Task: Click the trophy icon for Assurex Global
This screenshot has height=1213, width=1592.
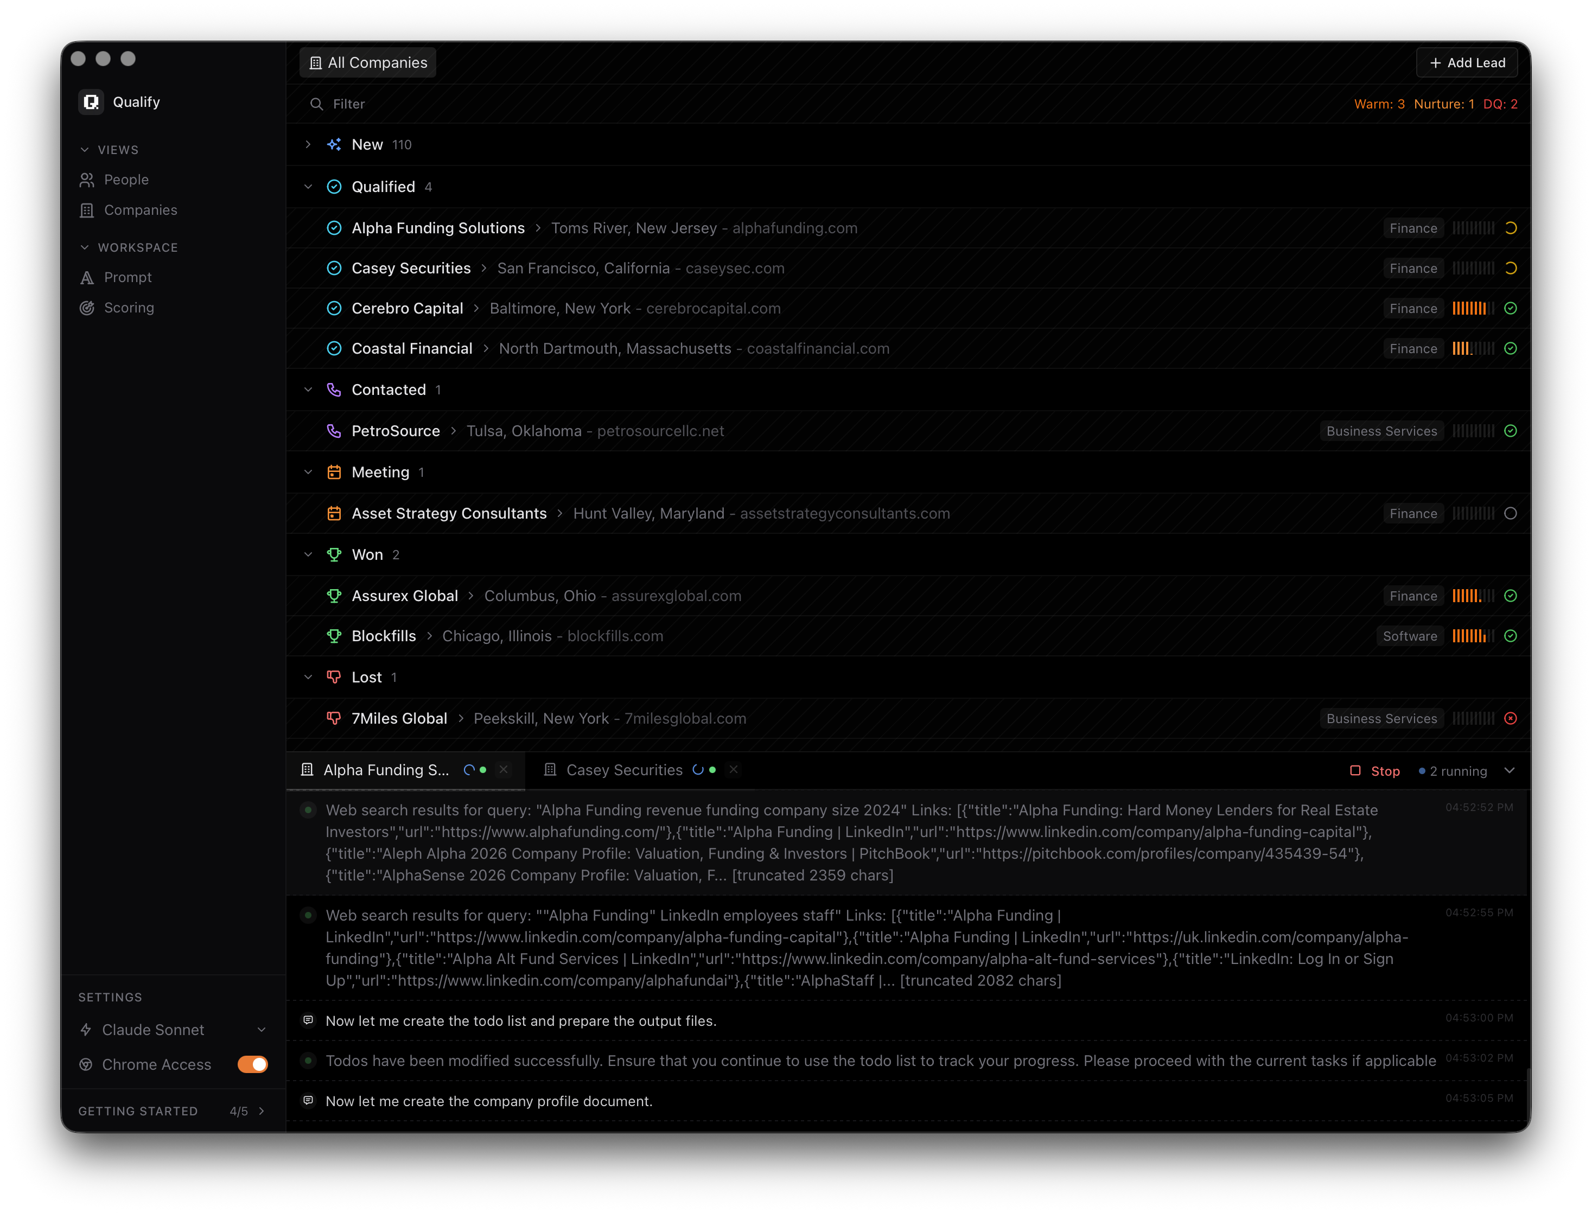Action: [334, 596]
